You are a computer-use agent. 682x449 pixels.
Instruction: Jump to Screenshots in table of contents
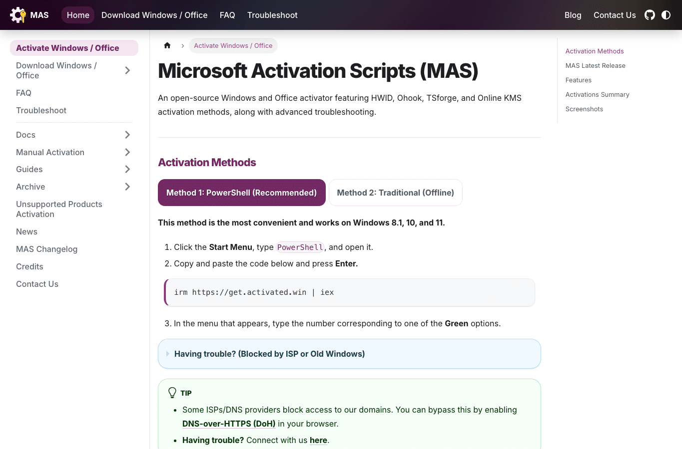tap(584, 109)
